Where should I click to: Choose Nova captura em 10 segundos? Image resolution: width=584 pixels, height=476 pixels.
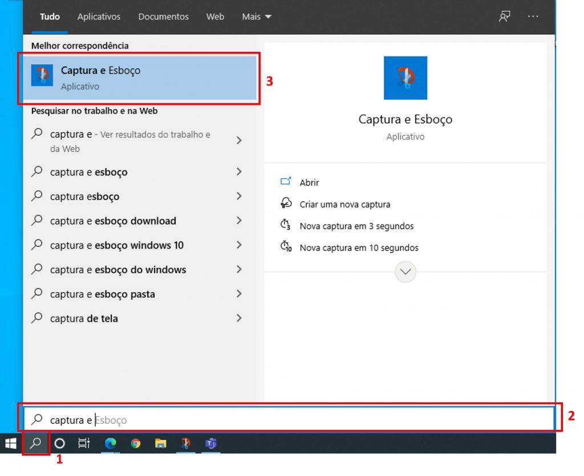coord(359,247)
